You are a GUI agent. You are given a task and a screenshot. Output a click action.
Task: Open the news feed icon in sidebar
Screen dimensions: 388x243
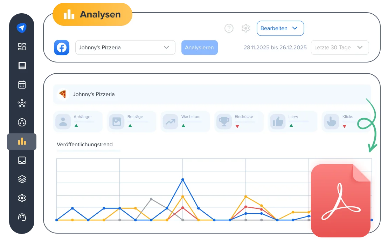(x=22, y=66)
